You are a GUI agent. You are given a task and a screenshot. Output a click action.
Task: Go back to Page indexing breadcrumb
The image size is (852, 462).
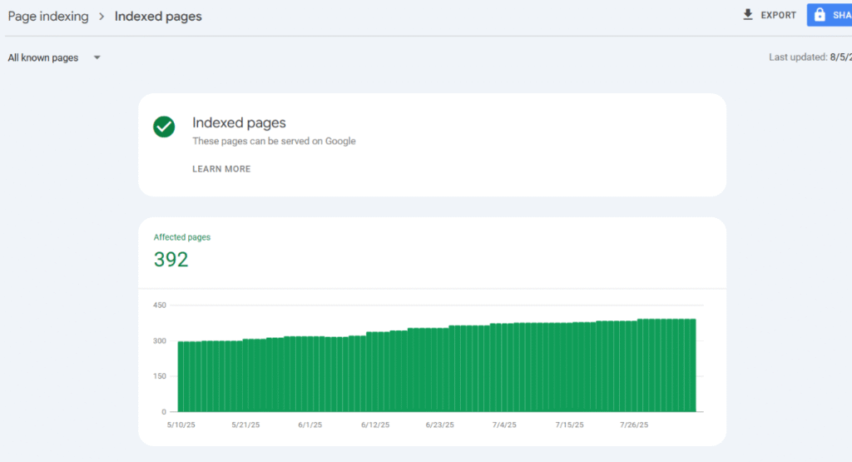(x=47, y=16)
